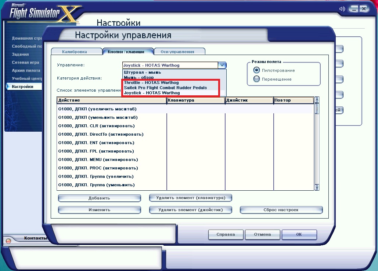Click the Клавиатура column header
Viewport: 378px width, 271px height.
[196, 100]
